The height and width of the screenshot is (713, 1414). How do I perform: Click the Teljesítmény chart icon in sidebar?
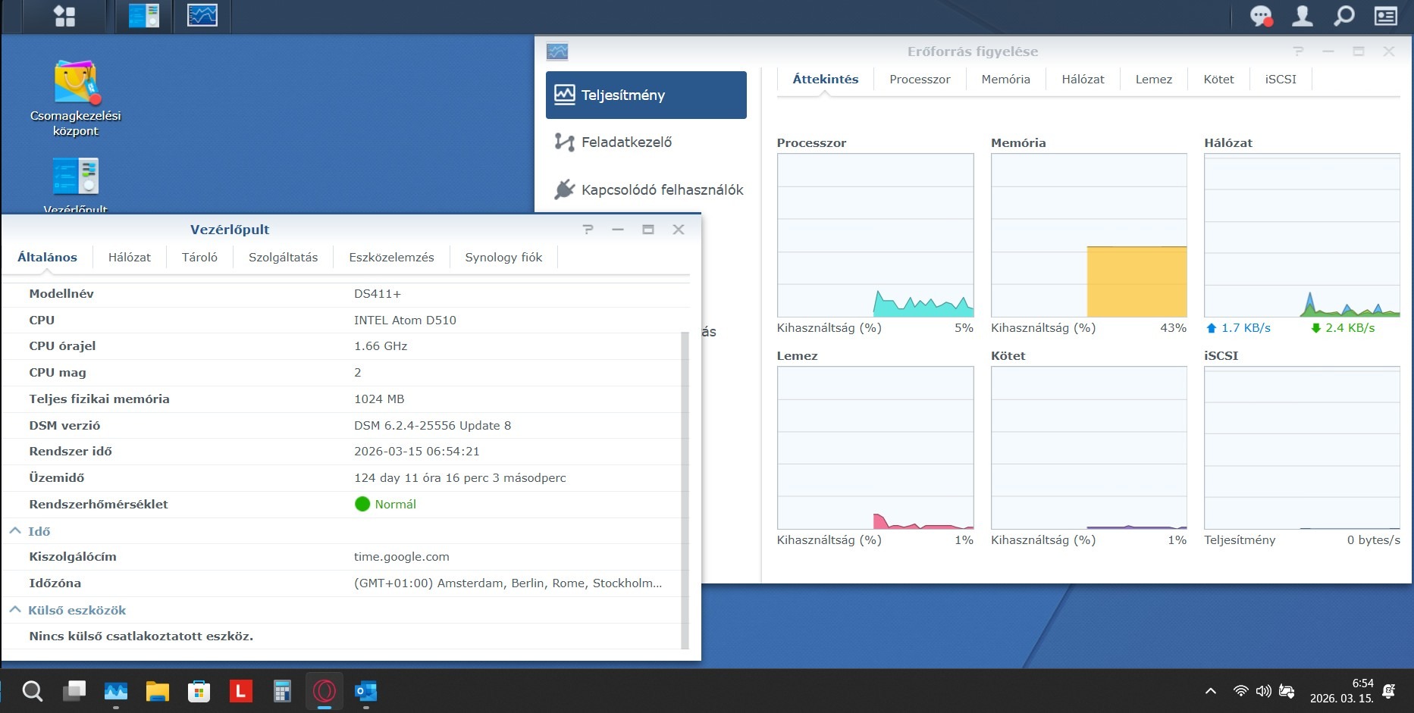click(x=565, y=95)
